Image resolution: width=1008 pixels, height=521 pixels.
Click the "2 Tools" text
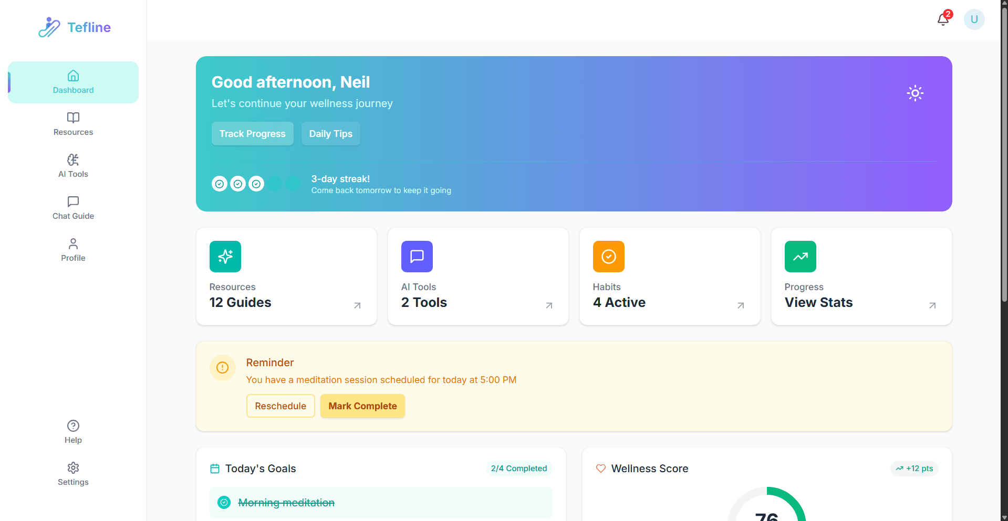tap(424, 302)
